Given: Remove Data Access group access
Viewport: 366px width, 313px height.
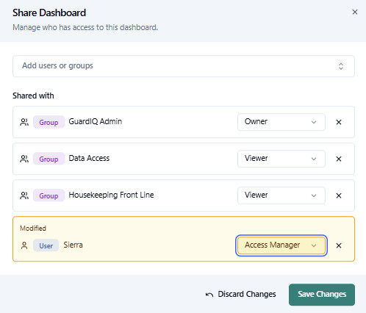Looking at the screenshot, I should pos(339,159).
